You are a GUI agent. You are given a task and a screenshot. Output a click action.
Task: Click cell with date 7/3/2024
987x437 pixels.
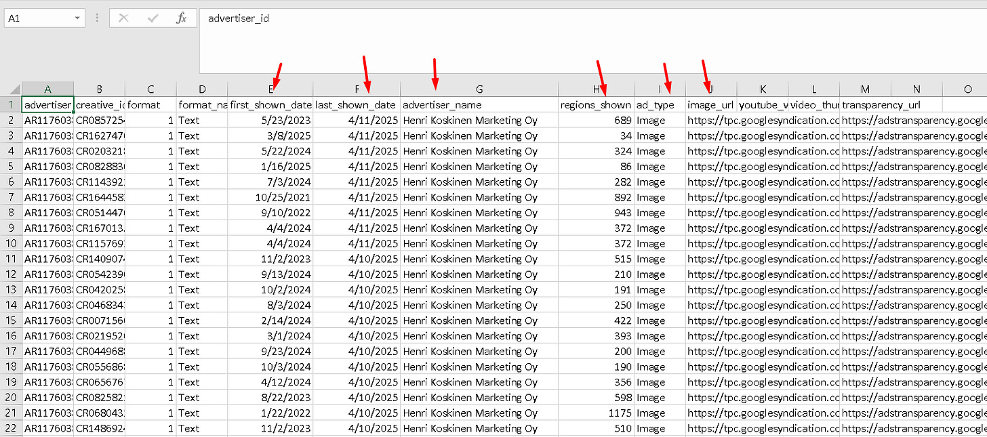[270, 182]
